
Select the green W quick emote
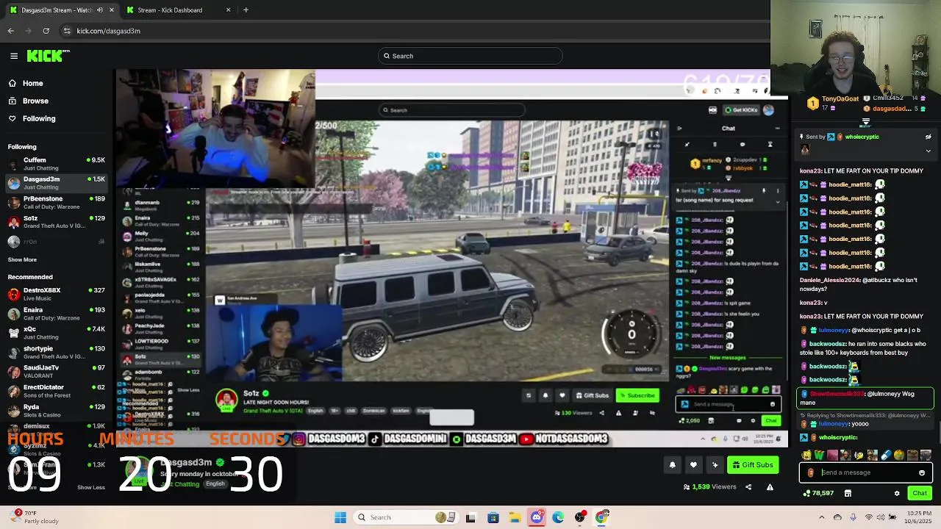point(819,456)
